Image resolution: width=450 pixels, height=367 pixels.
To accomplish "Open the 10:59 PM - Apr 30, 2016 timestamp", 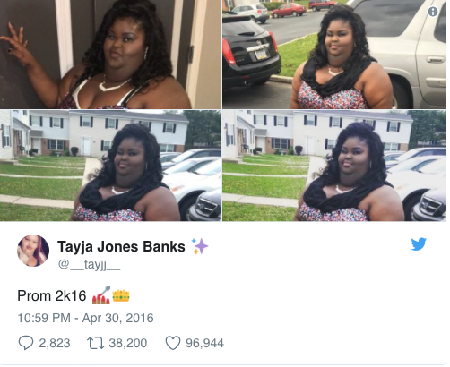I will [x=85, y=318].
